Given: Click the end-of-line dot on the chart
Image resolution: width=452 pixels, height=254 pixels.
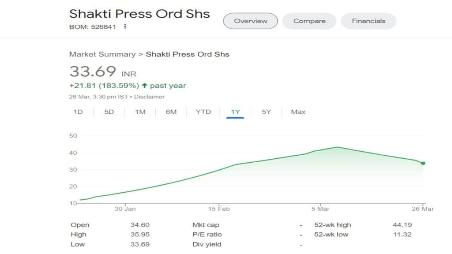Looking at the screenshot, I should (423, 163).
